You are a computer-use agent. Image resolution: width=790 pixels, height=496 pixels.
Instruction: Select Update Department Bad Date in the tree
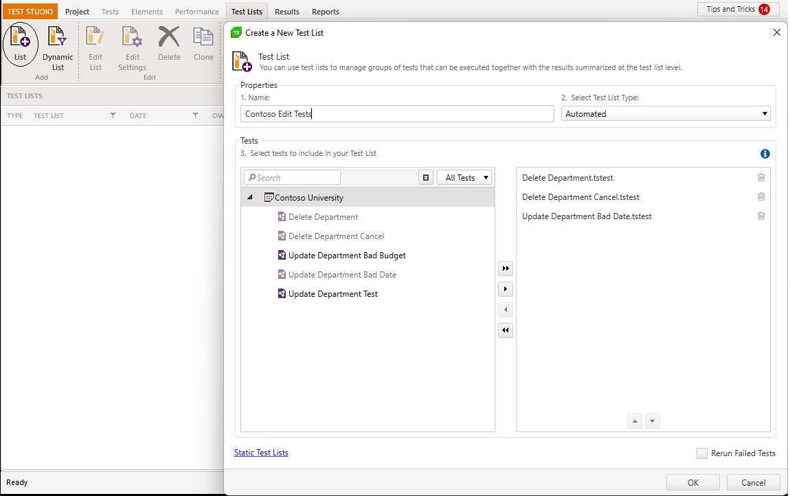pos(342,274)
